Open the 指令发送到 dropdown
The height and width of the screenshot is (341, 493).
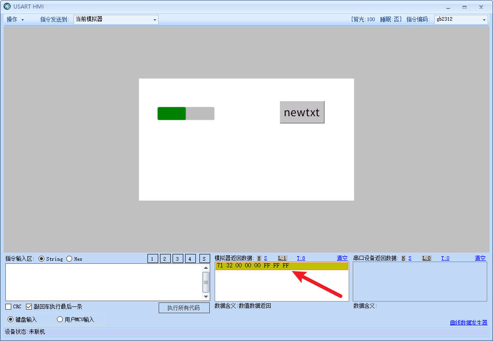[x=116, y=20]
